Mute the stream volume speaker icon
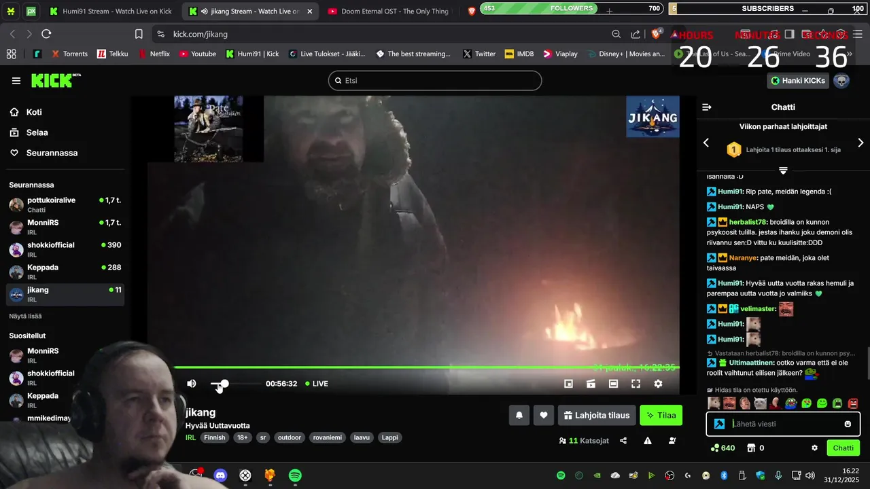Screen dimensions: 870x489 192,384
